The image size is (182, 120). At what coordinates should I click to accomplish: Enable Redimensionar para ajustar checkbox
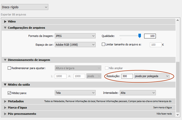tap(9, 68)
